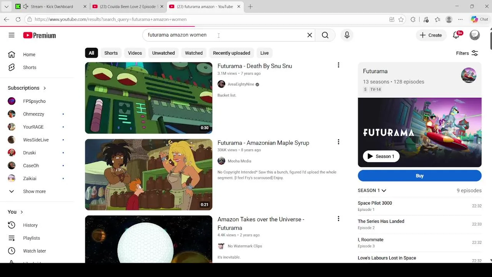This screenshot has height=277, width=492.
Task: Select the All filter chip
Action: coord(91,53)
